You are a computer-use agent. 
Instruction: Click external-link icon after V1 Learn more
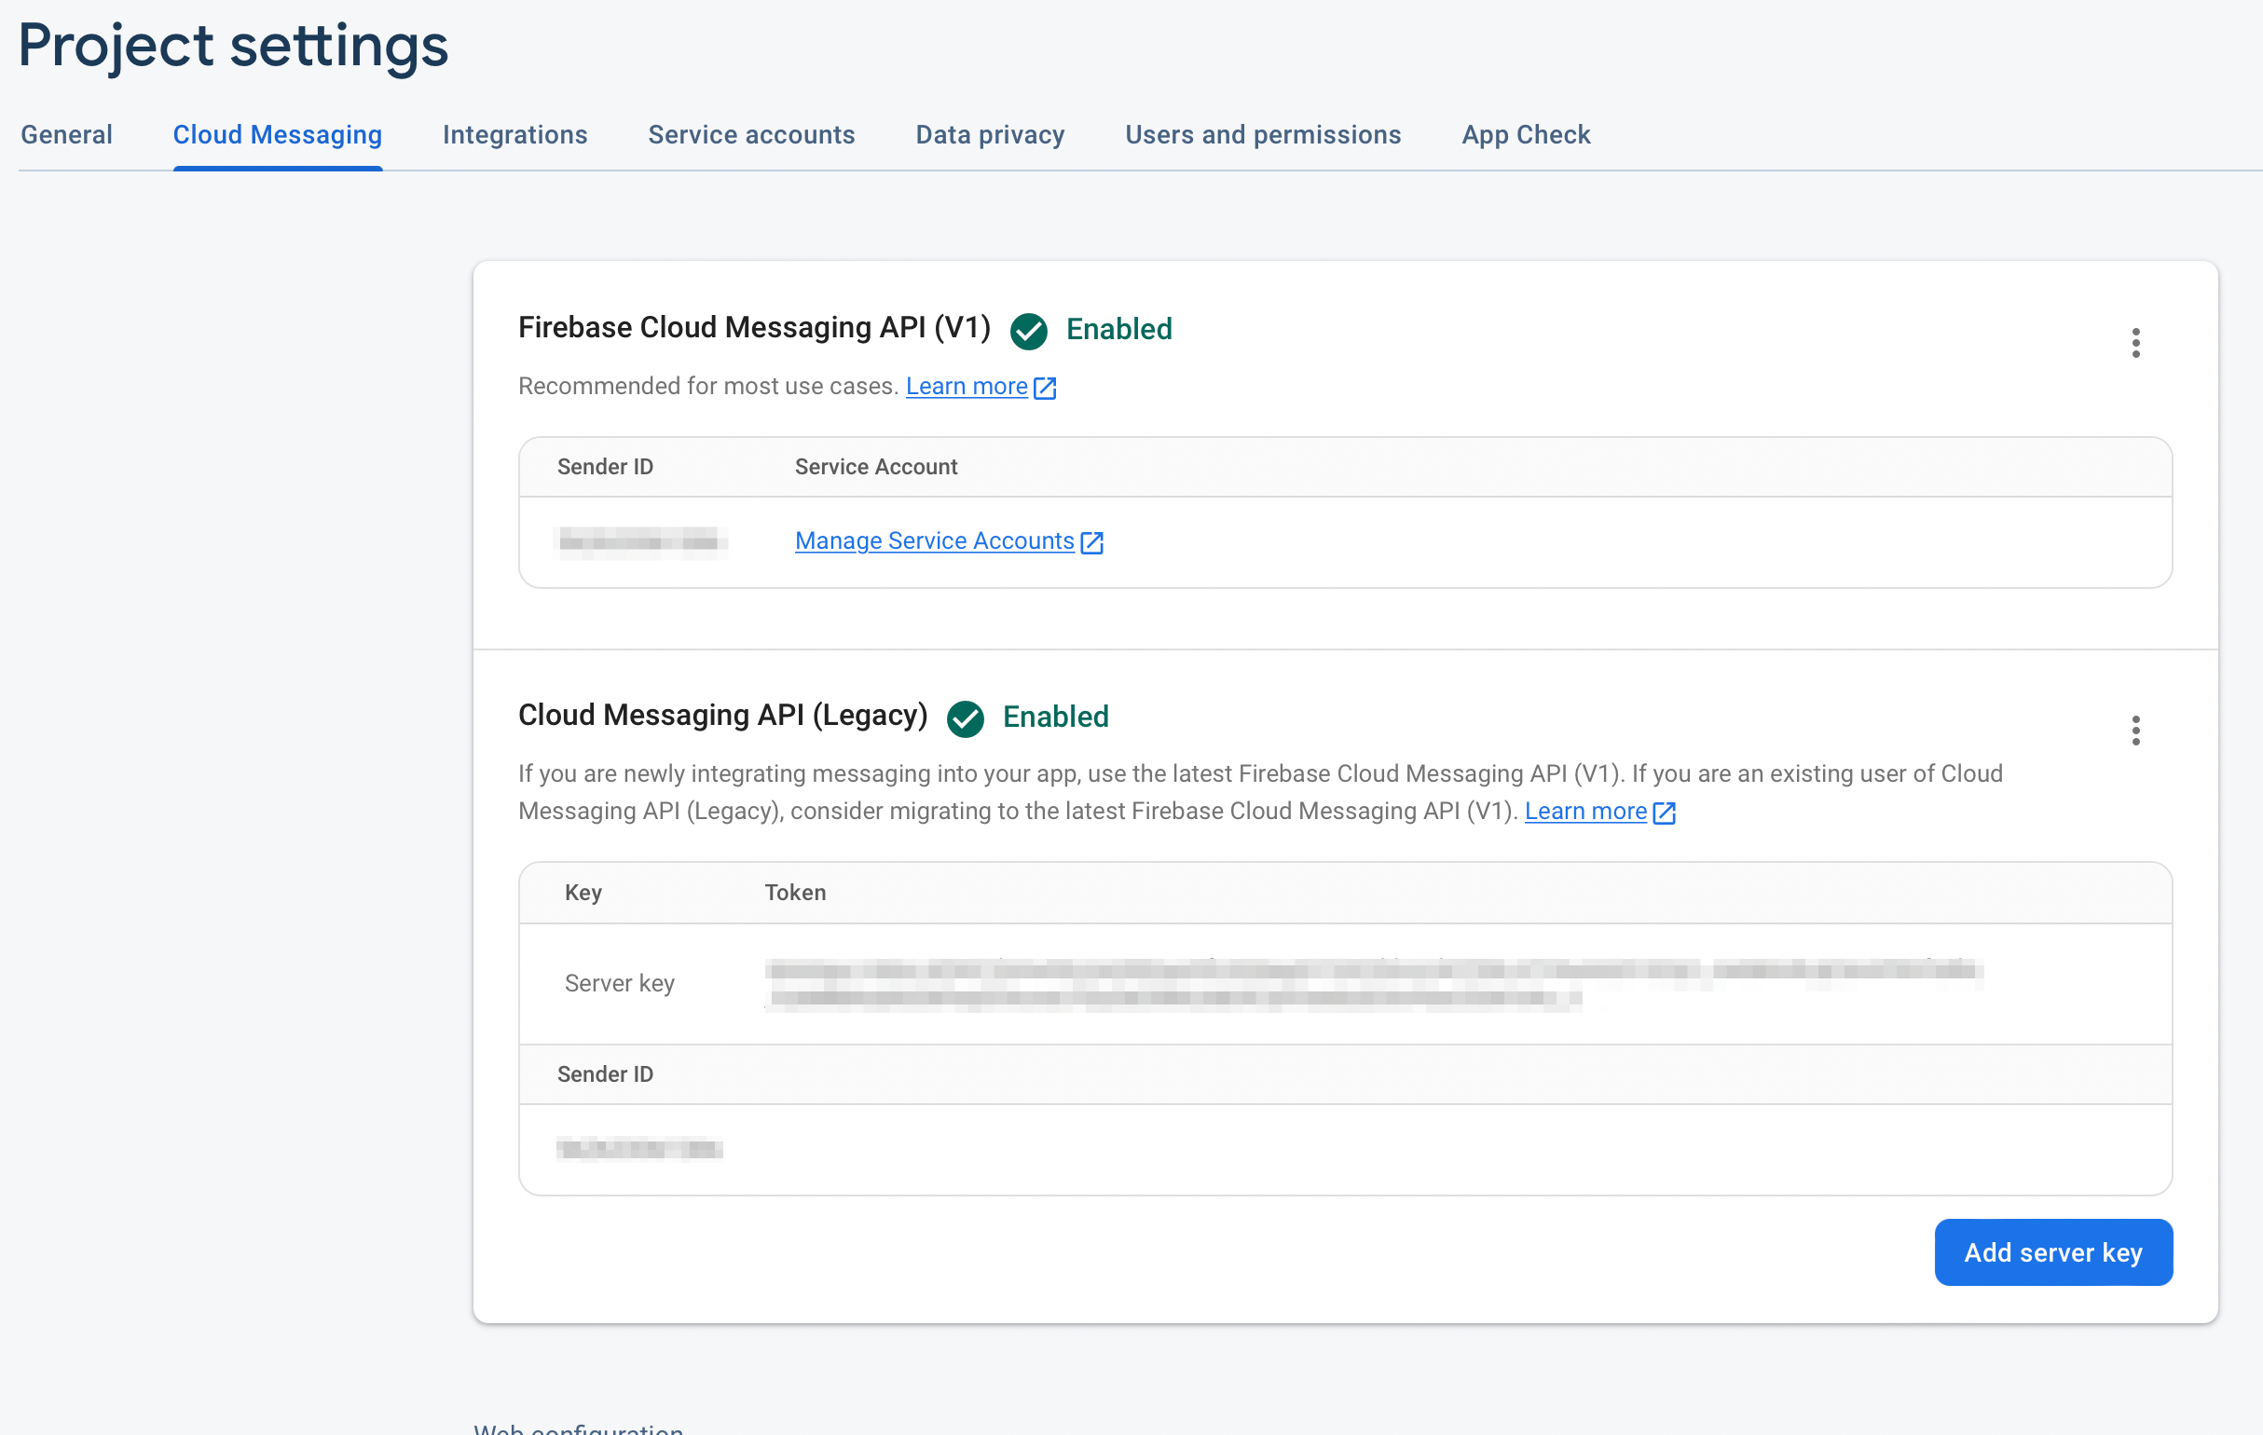1045,389
